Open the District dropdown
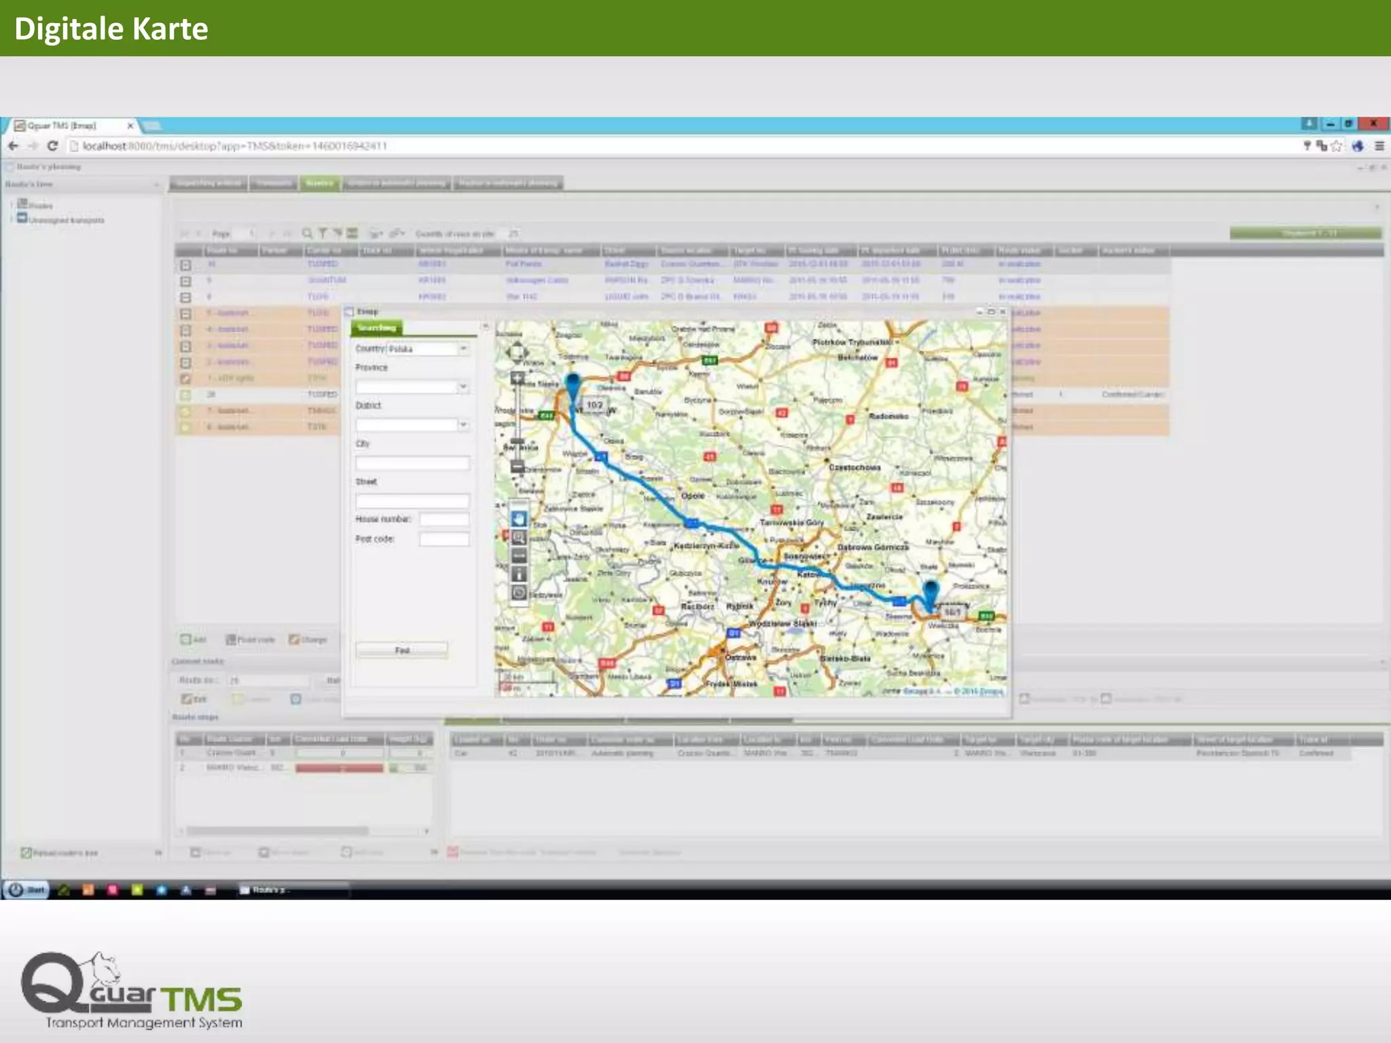 pos(463,425)
